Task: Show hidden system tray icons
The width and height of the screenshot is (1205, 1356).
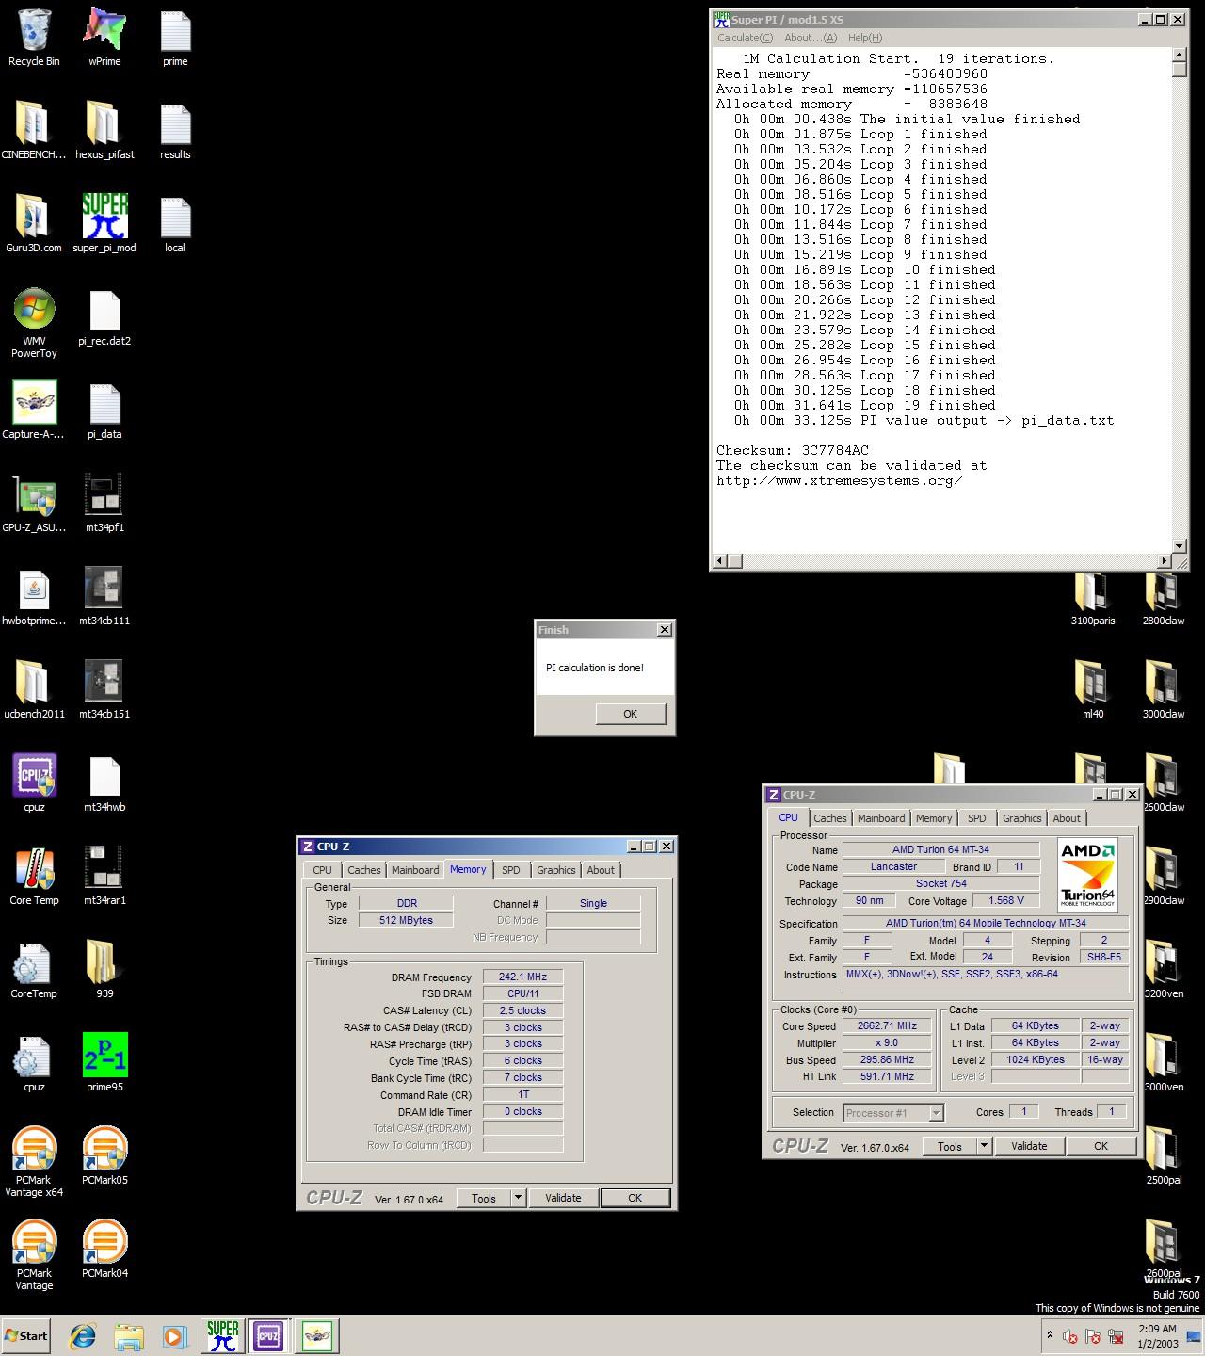Action: point(1050,1335)
